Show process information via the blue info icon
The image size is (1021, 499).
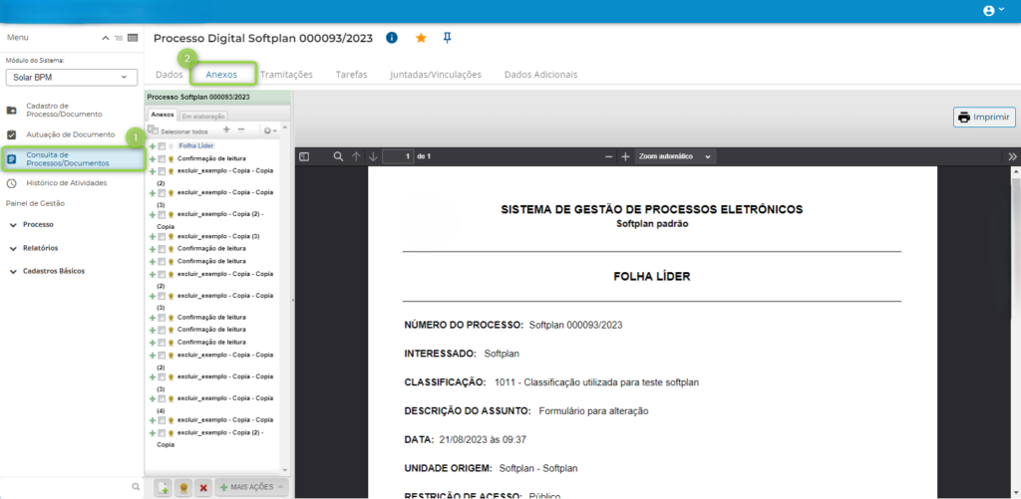pos(391,38)
